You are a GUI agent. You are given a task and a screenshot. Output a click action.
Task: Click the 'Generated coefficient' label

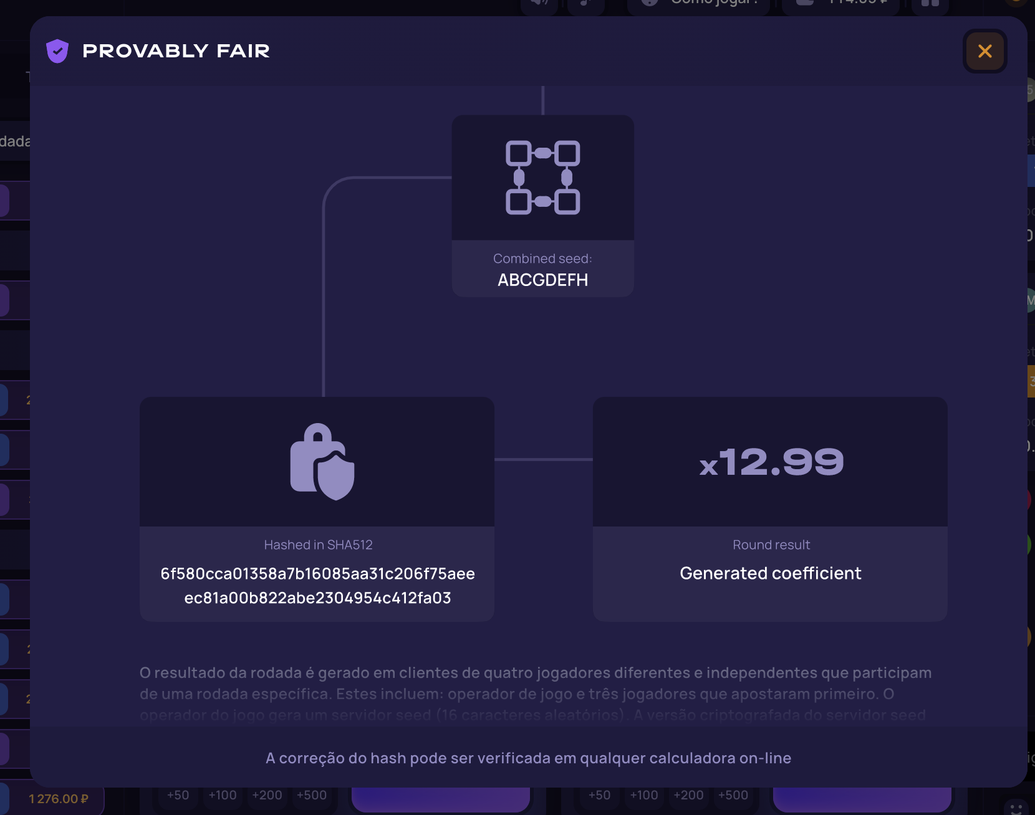(770, 573)
